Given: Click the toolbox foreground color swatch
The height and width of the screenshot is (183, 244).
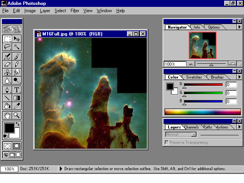Looking at the screenshot, I should click(9, 128).
